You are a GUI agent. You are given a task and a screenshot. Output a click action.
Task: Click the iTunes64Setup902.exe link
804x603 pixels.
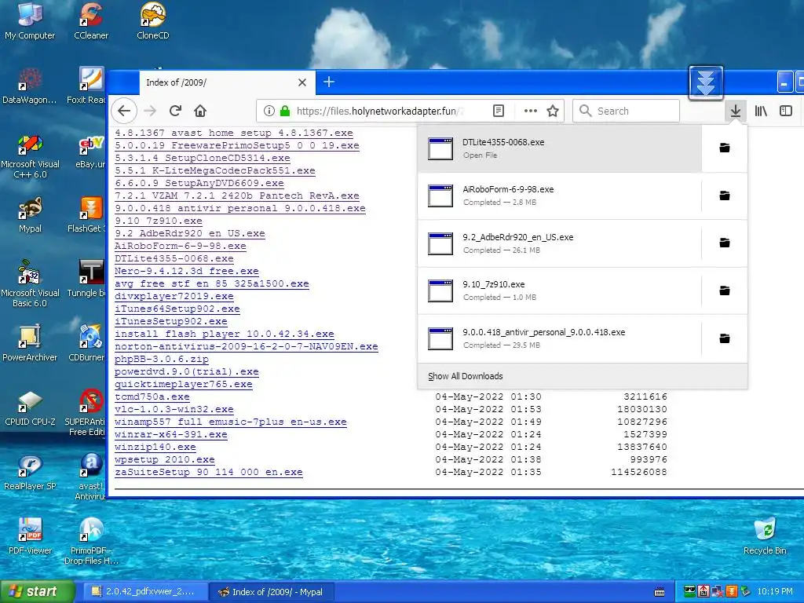(x=177, y=309)
